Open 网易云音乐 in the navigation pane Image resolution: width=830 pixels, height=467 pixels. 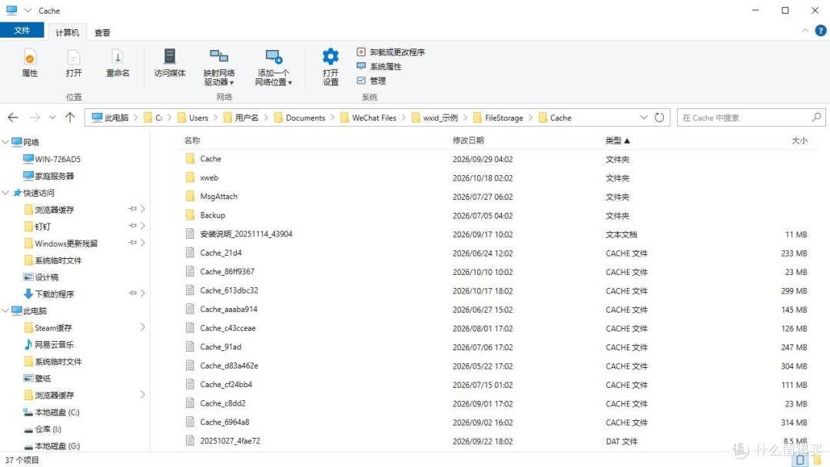48,344
